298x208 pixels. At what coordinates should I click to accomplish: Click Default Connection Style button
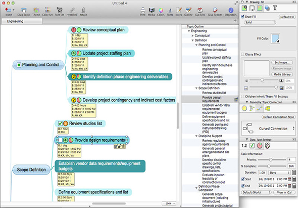point(278,117)
